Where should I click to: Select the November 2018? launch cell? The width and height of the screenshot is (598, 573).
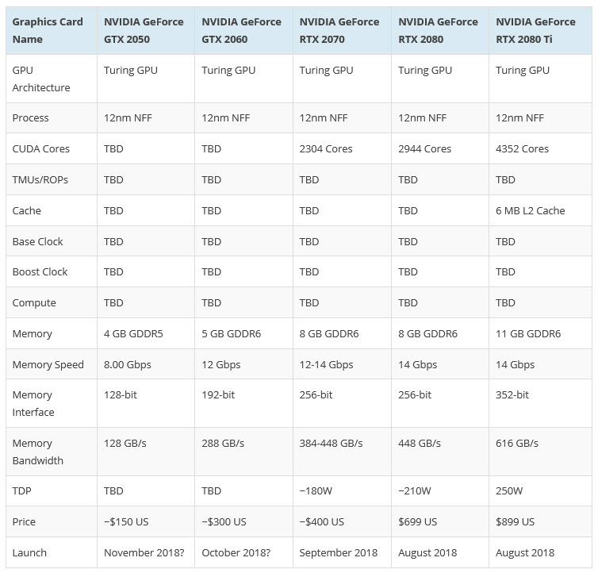[x=144, y=552]
